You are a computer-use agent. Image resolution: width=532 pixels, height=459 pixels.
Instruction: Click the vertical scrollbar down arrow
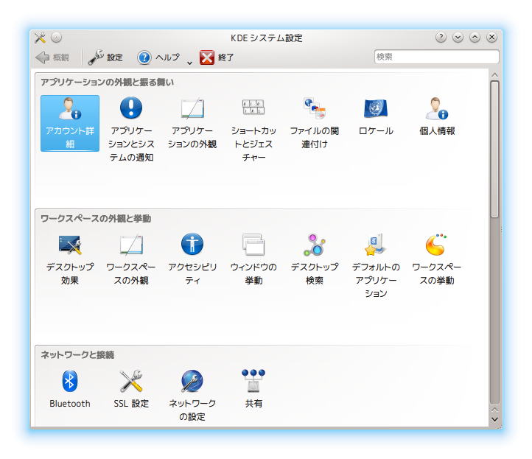494,419
